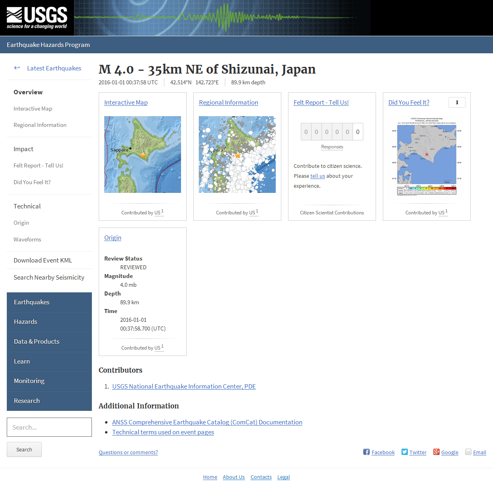Open the Learn navigation item
The image size is (493, 486).
click(x=49, y=362)
